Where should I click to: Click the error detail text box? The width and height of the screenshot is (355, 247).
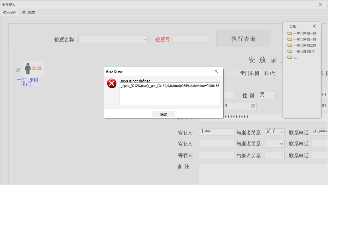[x=170, y=93]
